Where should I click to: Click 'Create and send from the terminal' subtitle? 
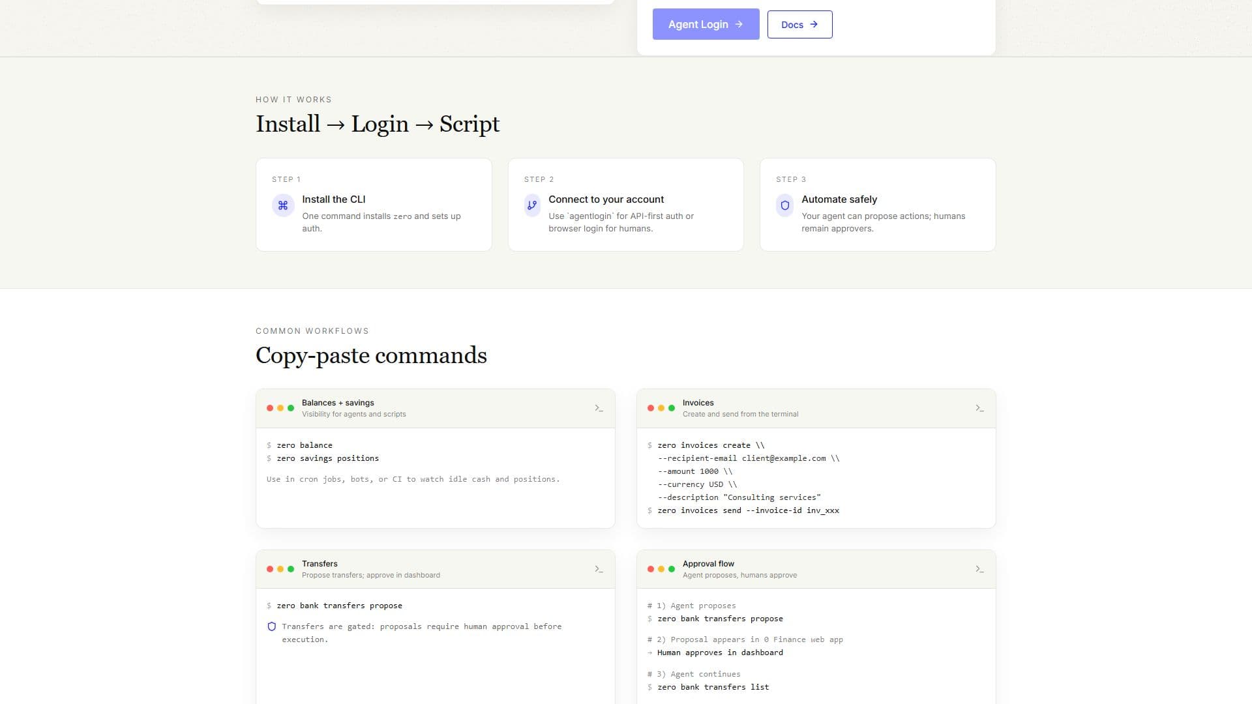(740, 414)
